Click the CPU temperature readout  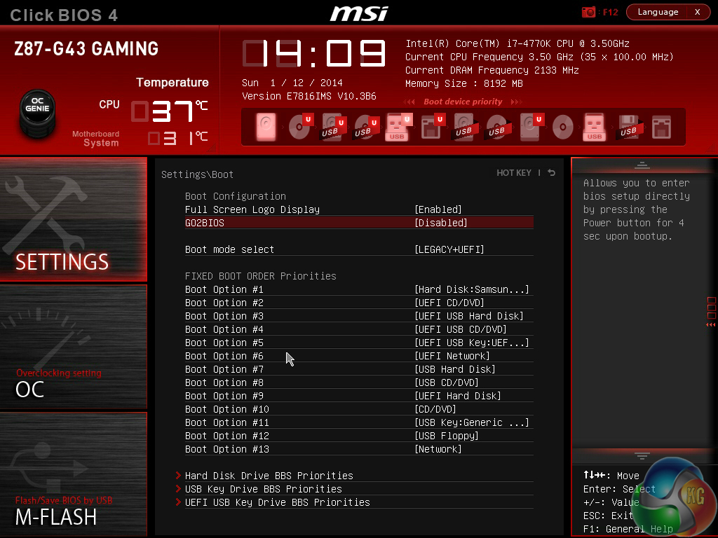(170, 111)
